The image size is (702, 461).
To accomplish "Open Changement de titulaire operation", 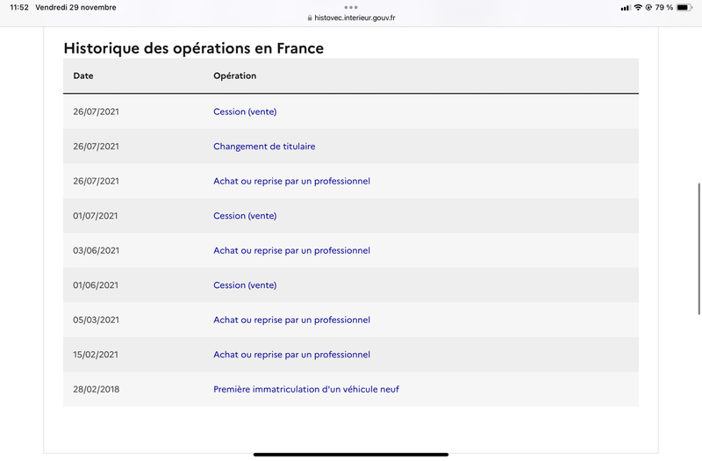I will 264,146.
